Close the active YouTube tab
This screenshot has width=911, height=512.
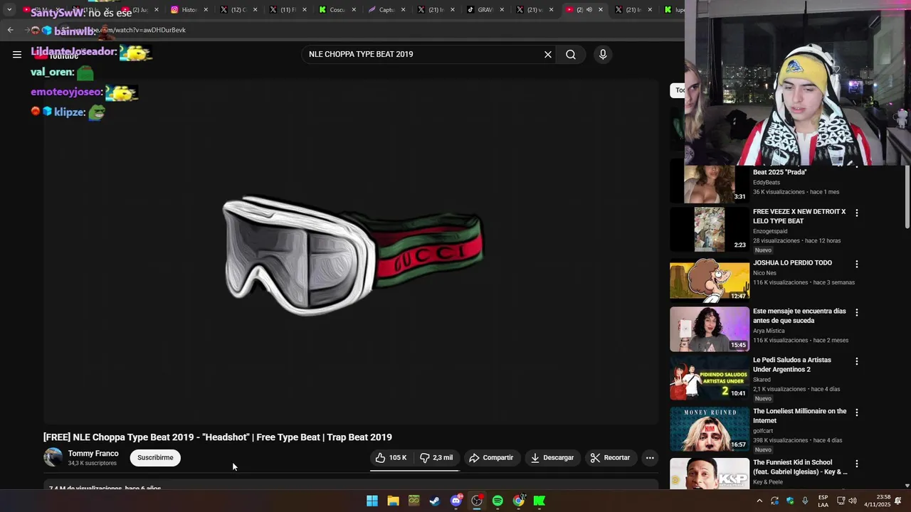601,10
